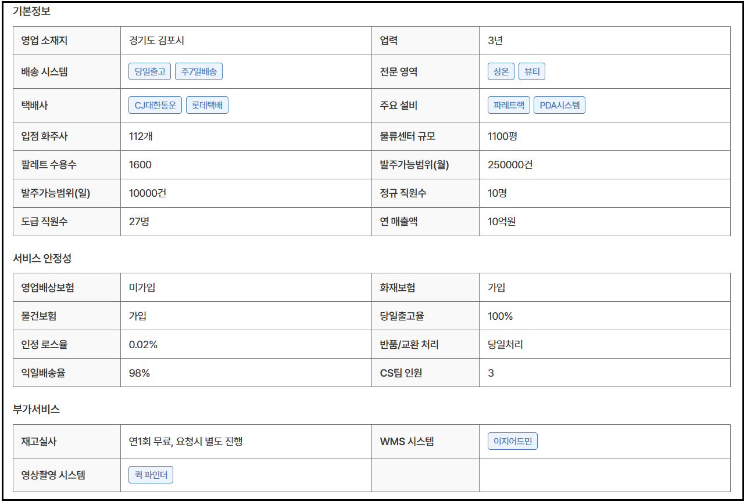Click the 당일처리 value
The width and height of the screenshot is (747, 502).
(x=505, y=345)
